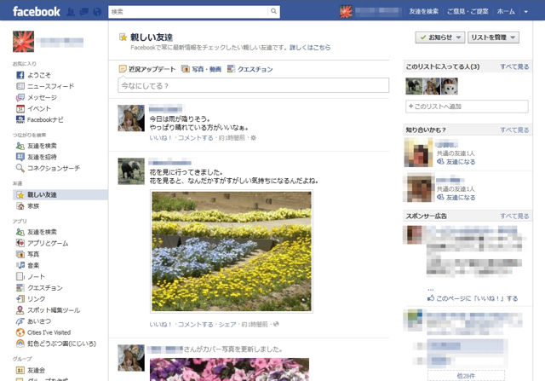Click すべて見る for スポンサー広告
545x381 pixels.
(514, 216)
